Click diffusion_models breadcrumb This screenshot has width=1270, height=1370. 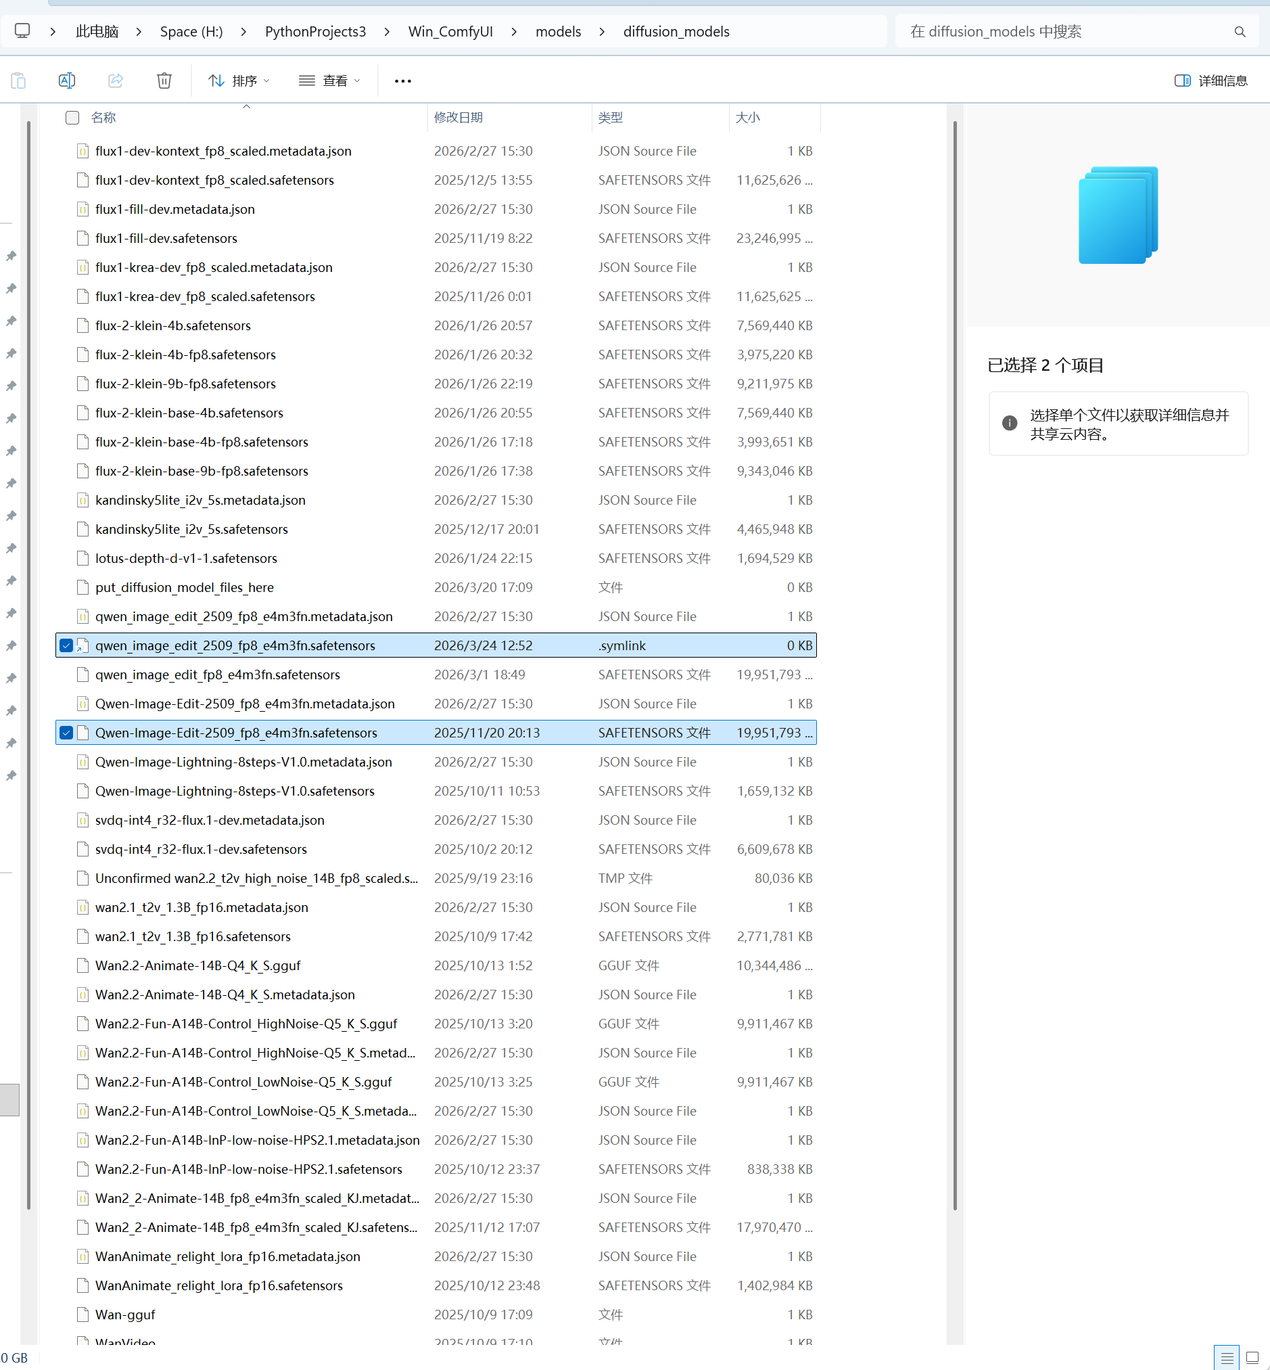click(x=676, y=32)
